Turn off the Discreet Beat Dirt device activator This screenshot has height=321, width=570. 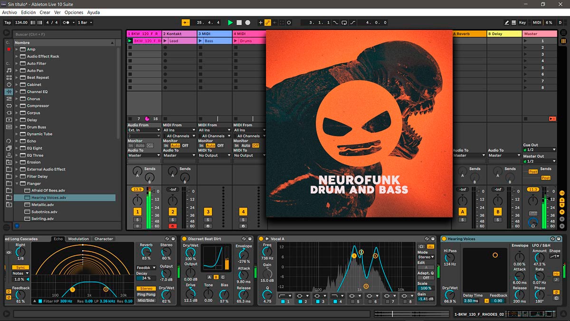coord(184,239)
